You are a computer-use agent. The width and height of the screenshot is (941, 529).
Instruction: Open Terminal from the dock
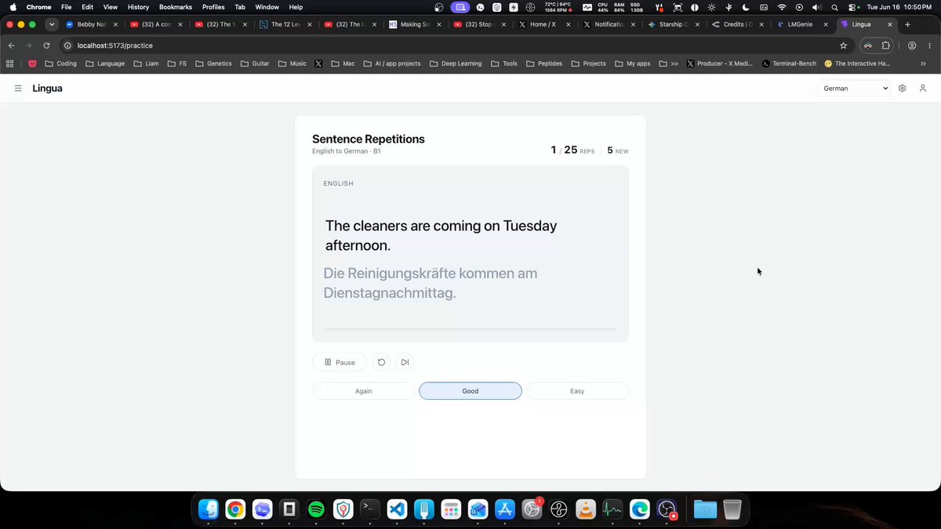[x=370, y=509]
